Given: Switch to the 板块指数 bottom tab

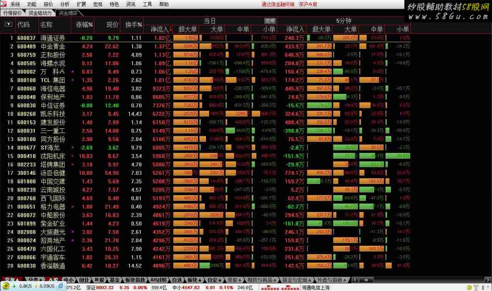Looking at the screenshot, I should click(x=135, y=280).
